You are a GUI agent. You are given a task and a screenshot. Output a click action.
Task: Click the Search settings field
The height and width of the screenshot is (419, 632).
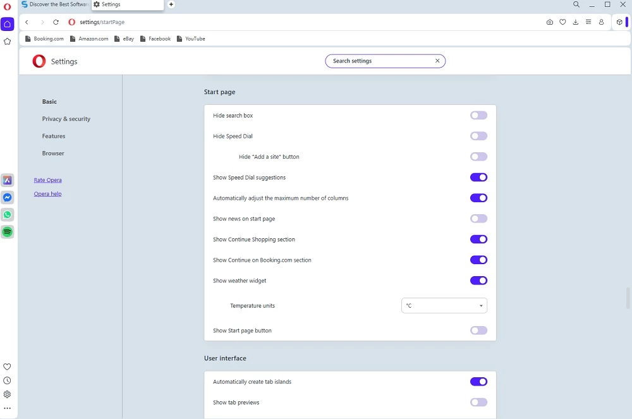(x=379, y=61)
